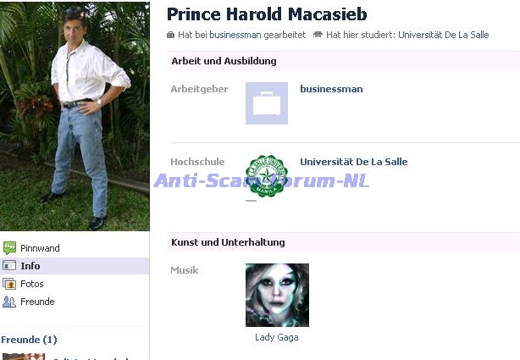Click the Lady Gaga music thumbnail
Viewport: 520px width, 360px height.
(x=277, y=296)
